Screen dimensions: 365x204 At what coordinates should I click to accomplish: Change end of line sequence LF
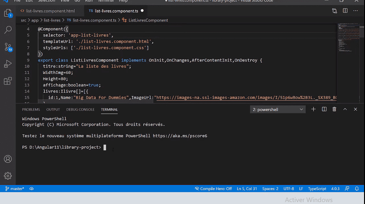[301, 189]
